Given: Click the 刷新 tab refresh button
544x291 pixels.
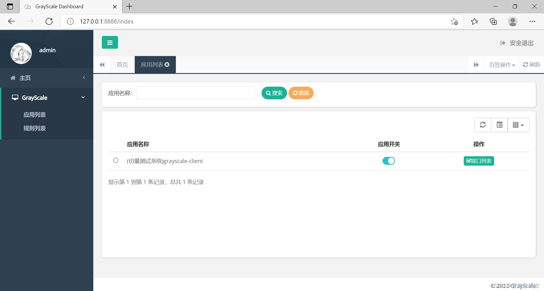Looking at the screenshot, I should coord(532,65).
